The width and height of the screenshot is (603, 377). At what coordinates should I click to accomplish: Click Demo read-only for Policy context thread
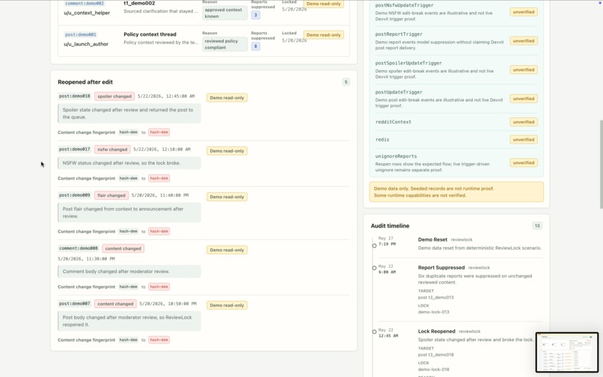[x=323, y=35]
